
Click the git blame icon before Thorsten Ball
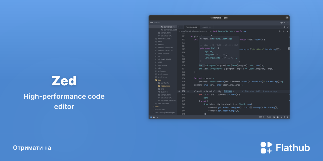point(243,91)
